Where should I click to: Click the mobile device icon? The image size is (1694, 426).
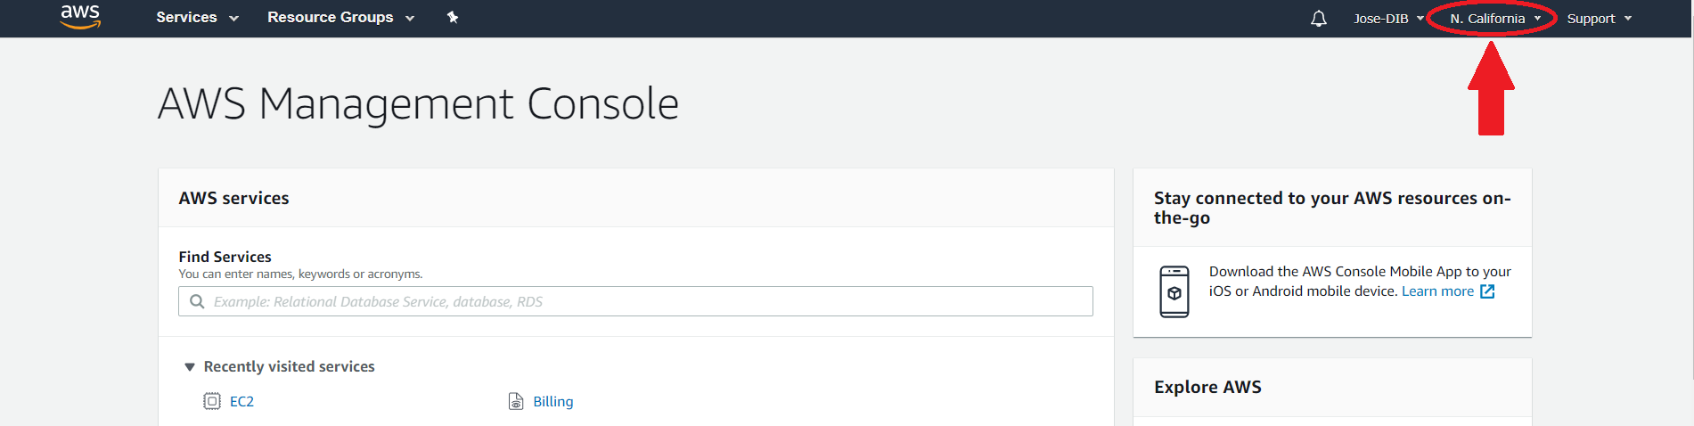(x=1174, y=291)
